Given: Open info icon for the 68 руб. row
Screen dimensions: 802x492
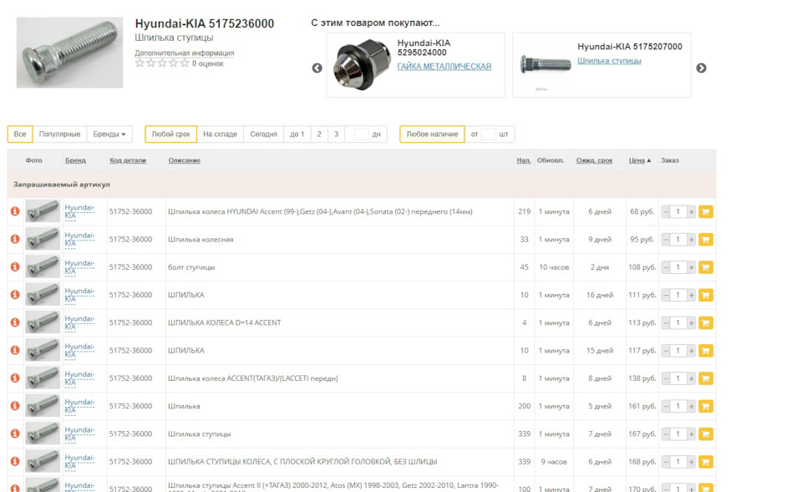Looking at the screenshot, I should pyautogui.click(x=15, y=211).
